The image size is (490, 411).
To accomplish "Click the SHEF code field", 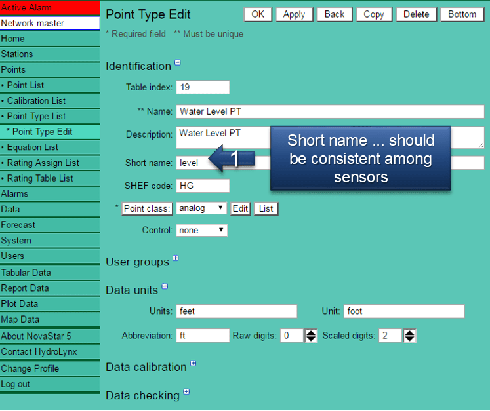I will click(x=203, y=186).
